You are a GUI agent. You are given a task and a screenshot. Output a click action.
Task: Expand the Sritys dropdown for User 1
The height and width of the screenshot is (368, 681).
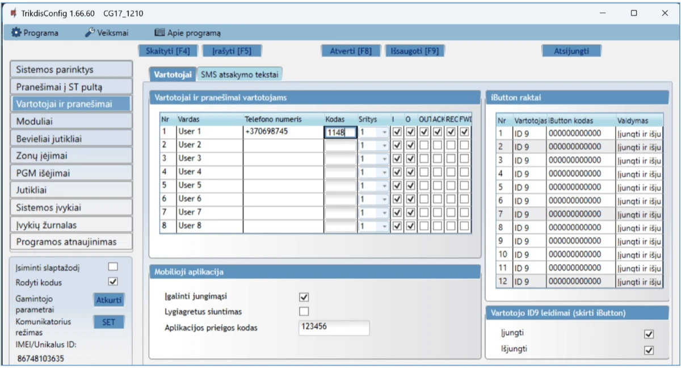tap(384, 132)
